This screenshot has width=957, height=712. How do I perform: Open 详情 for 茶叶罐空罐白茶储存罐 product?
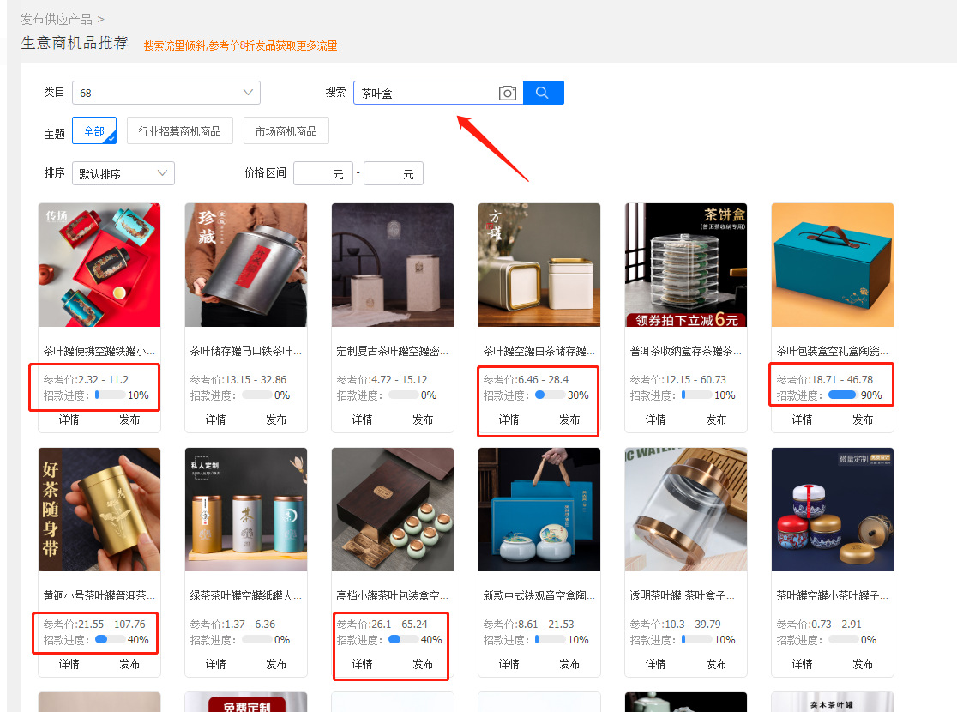click(x=509, y=419)
